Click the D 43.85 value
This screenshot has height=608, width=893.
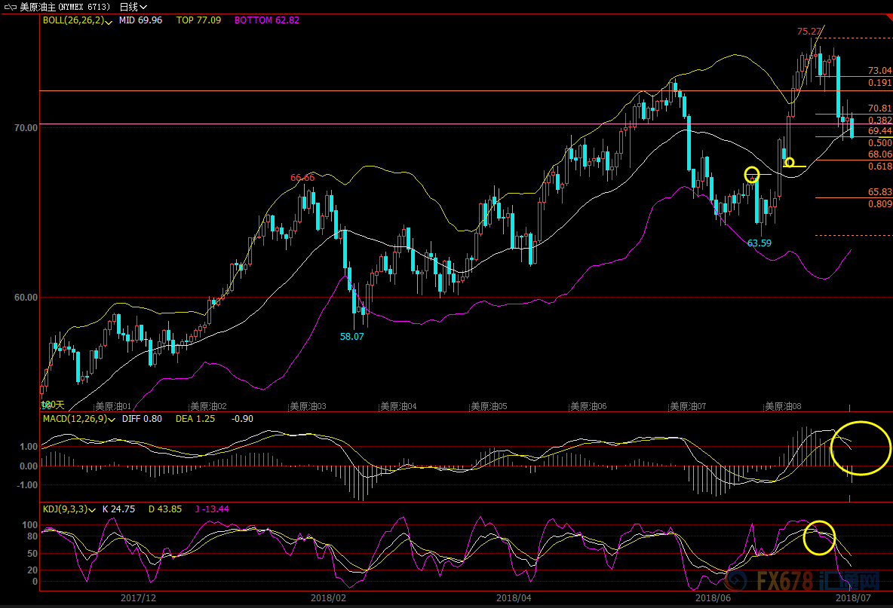[165, 509]
